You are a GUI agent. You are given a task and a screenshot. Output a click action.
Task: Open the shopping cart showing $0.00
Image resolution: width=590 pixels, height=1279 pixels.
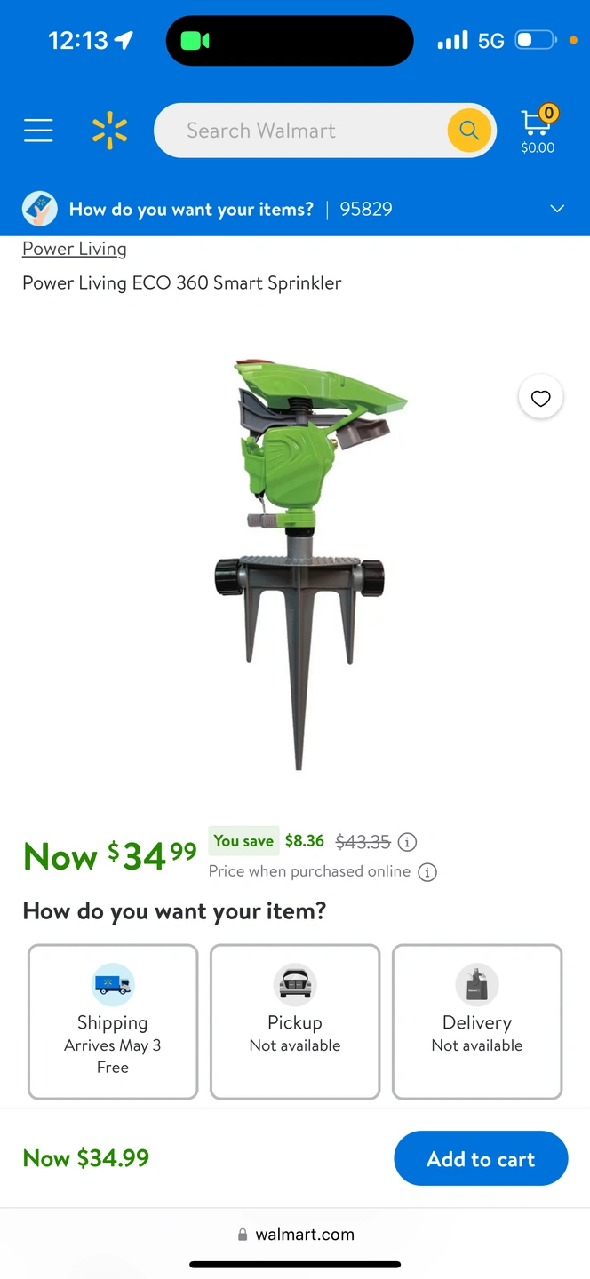[x=538, y=131]
